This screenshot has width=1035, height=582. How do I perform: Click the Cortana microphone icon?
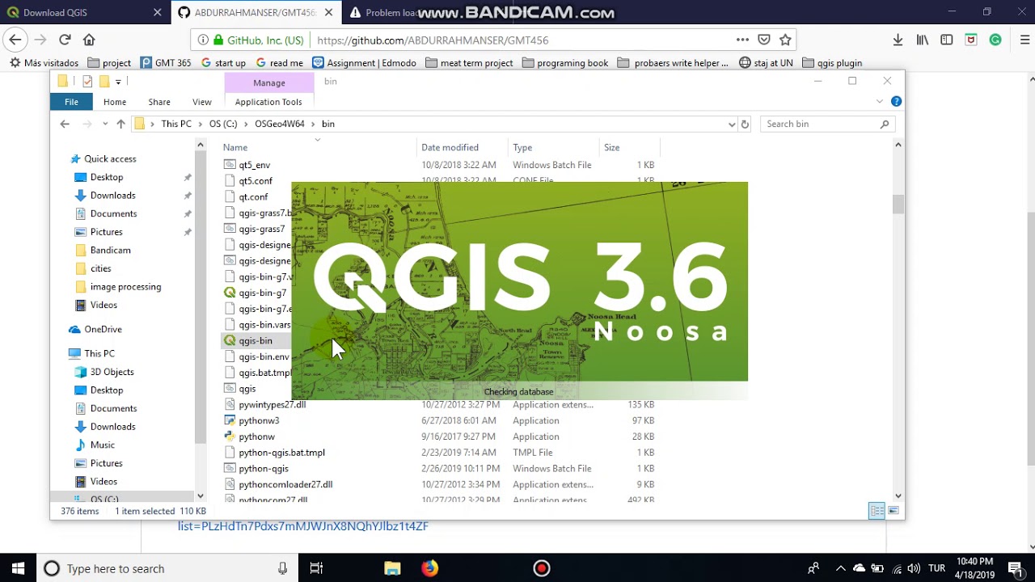coord(282,568)
